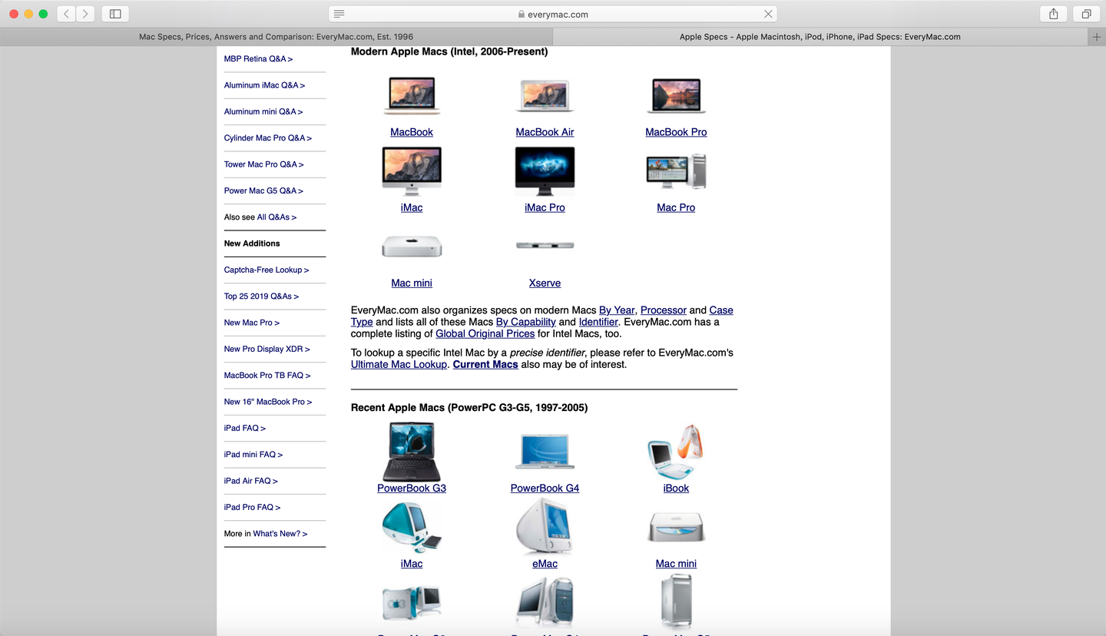The height and width of the screenshot is (636, 1106).
Task: Open MacBook Pro TB FAQ link
Action: click(267, 376)
